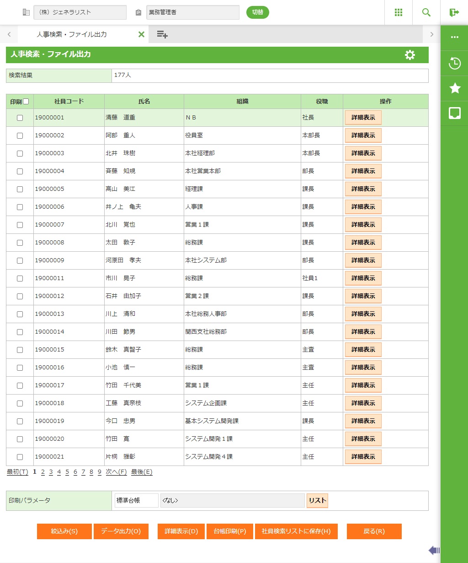Open the settings gear icon
Screen dimensions: 468x563
click(x=410, y=55)
